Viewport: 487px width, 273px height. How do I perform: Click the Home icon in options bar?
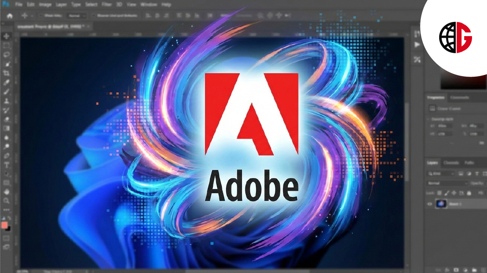click(10, 16)
